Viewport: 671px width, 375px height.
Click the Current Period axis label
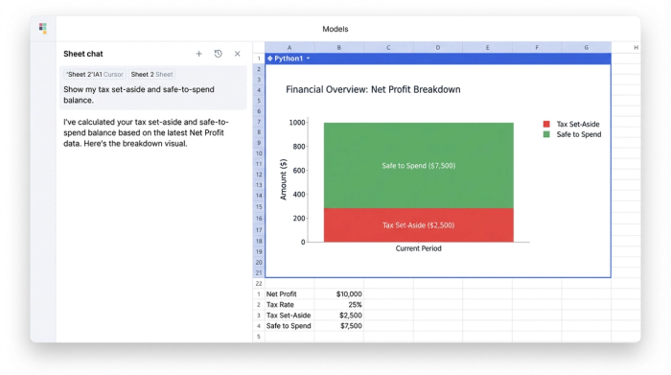click(x=418, y=248)
